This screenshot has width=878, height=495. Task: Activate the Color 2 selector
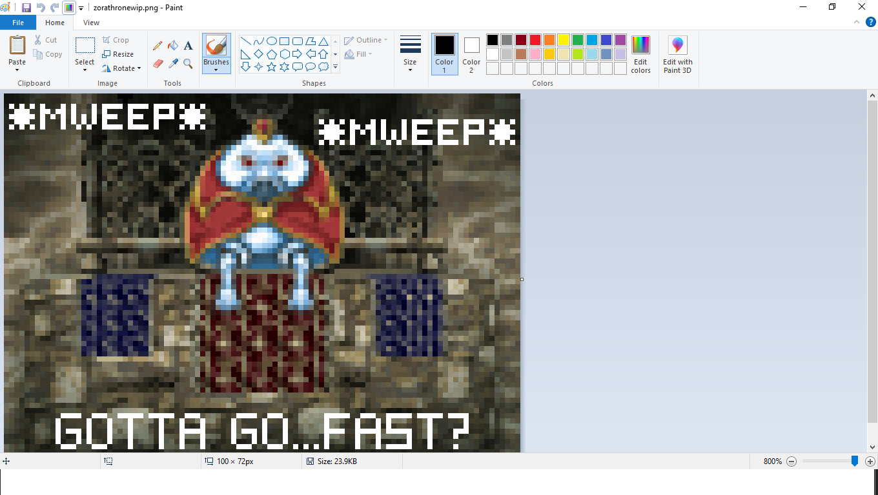(x=471, y=53)
